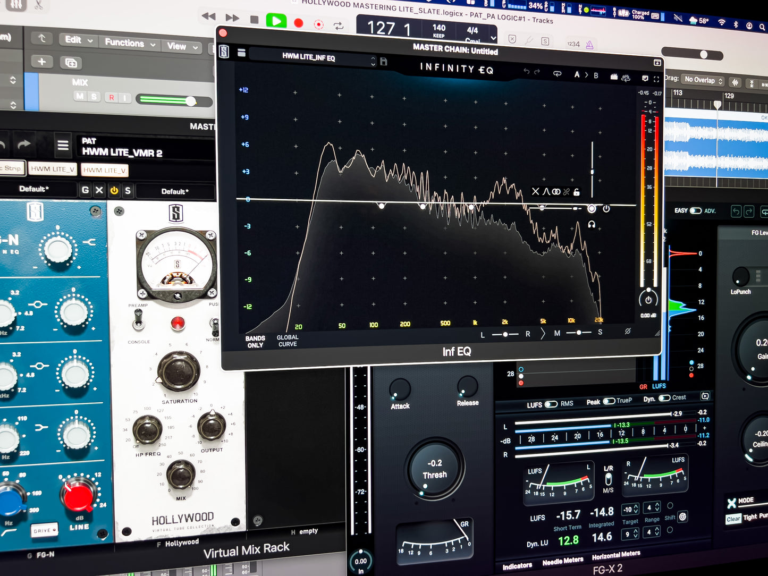
Task: Delete the selected EQ band with X
Action: click(x=535, y=191)
